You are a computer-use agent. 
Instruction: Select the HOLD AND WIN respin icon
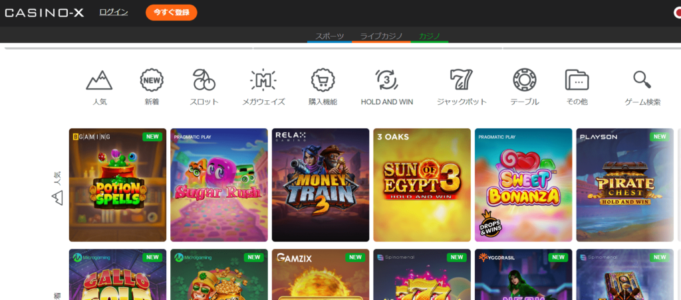pos(386,80)
